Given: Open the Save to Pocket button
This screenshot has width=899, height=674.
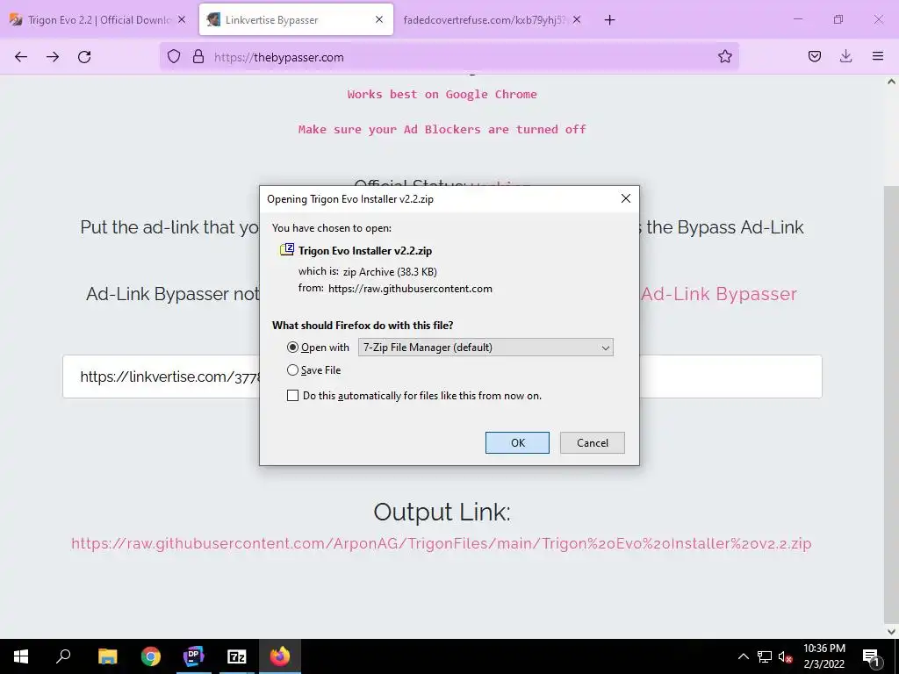Looking at the screenshot, I should [814, 57].
